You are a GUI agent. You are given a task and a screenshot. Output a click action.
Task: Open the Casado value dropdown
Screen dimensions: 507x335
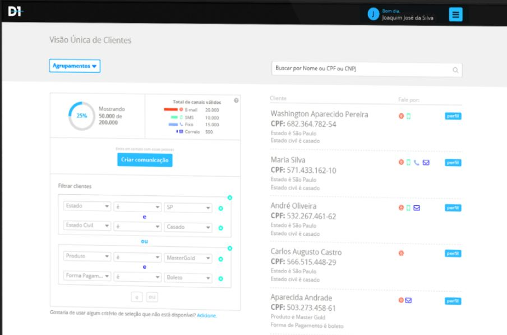coord(188,227)
